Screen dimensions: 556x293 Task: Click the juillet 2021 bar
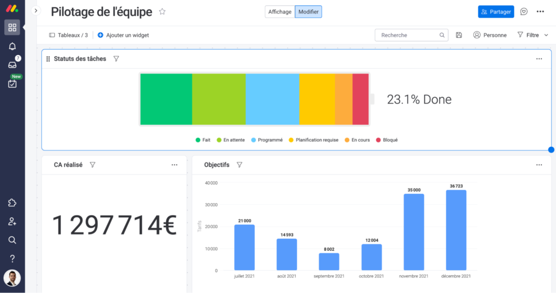(244, 248)
